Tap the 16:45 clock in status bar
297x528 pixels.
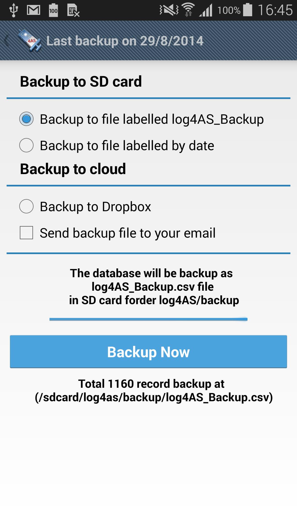tap(275, 10)
